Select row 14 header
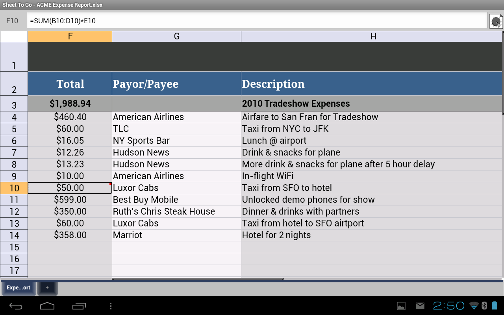The height and width of the screenshot is (315, 504). [x=14, y=235]
